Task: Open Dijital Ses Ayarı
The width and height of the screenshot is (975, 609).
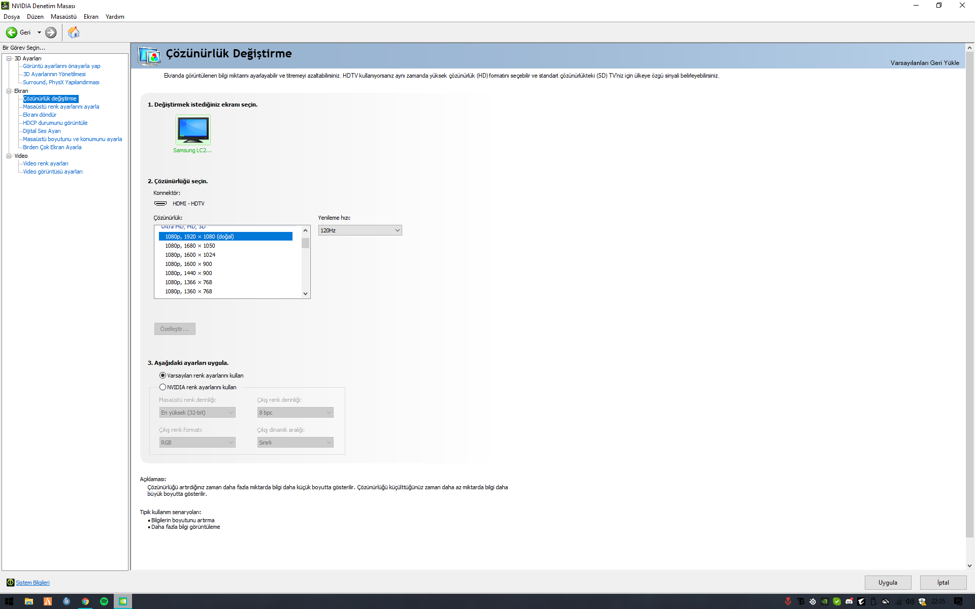Action: [42, 131]
